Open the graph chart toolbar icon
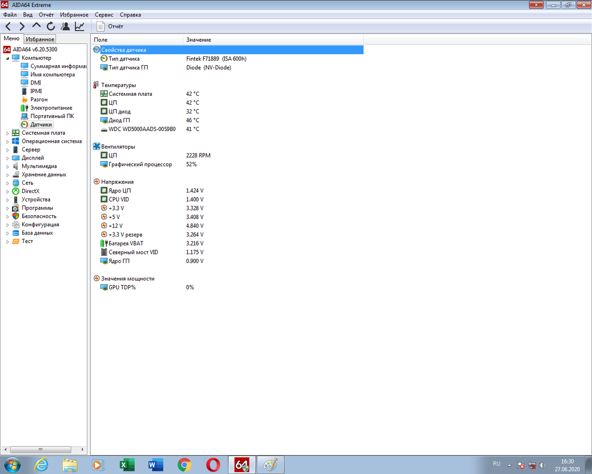The image size is (592, 474). 79,26
